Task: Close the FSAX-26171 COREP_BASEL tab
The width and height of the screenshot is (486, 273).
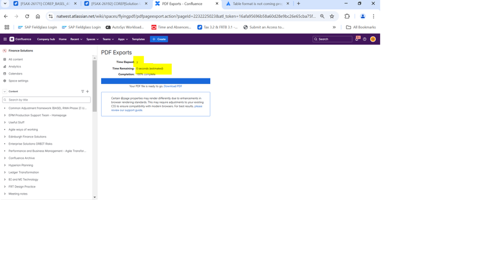Action: (x=75, y=4)
